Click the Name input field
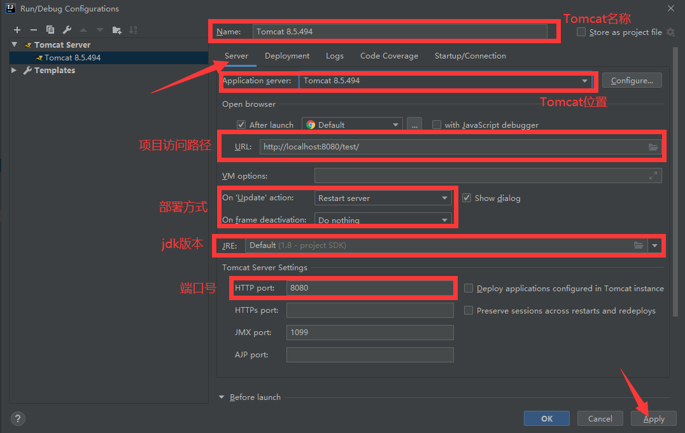 coord(400,31)
